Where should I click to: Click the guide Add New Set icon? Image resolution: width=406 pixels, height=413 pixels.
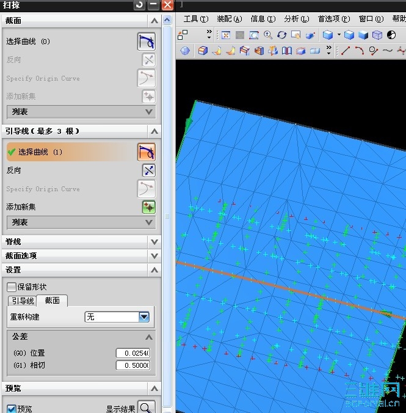click(149, 207)
